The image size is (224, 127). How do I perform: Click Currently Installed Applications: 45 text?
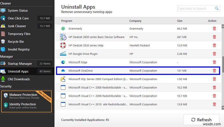85,120
